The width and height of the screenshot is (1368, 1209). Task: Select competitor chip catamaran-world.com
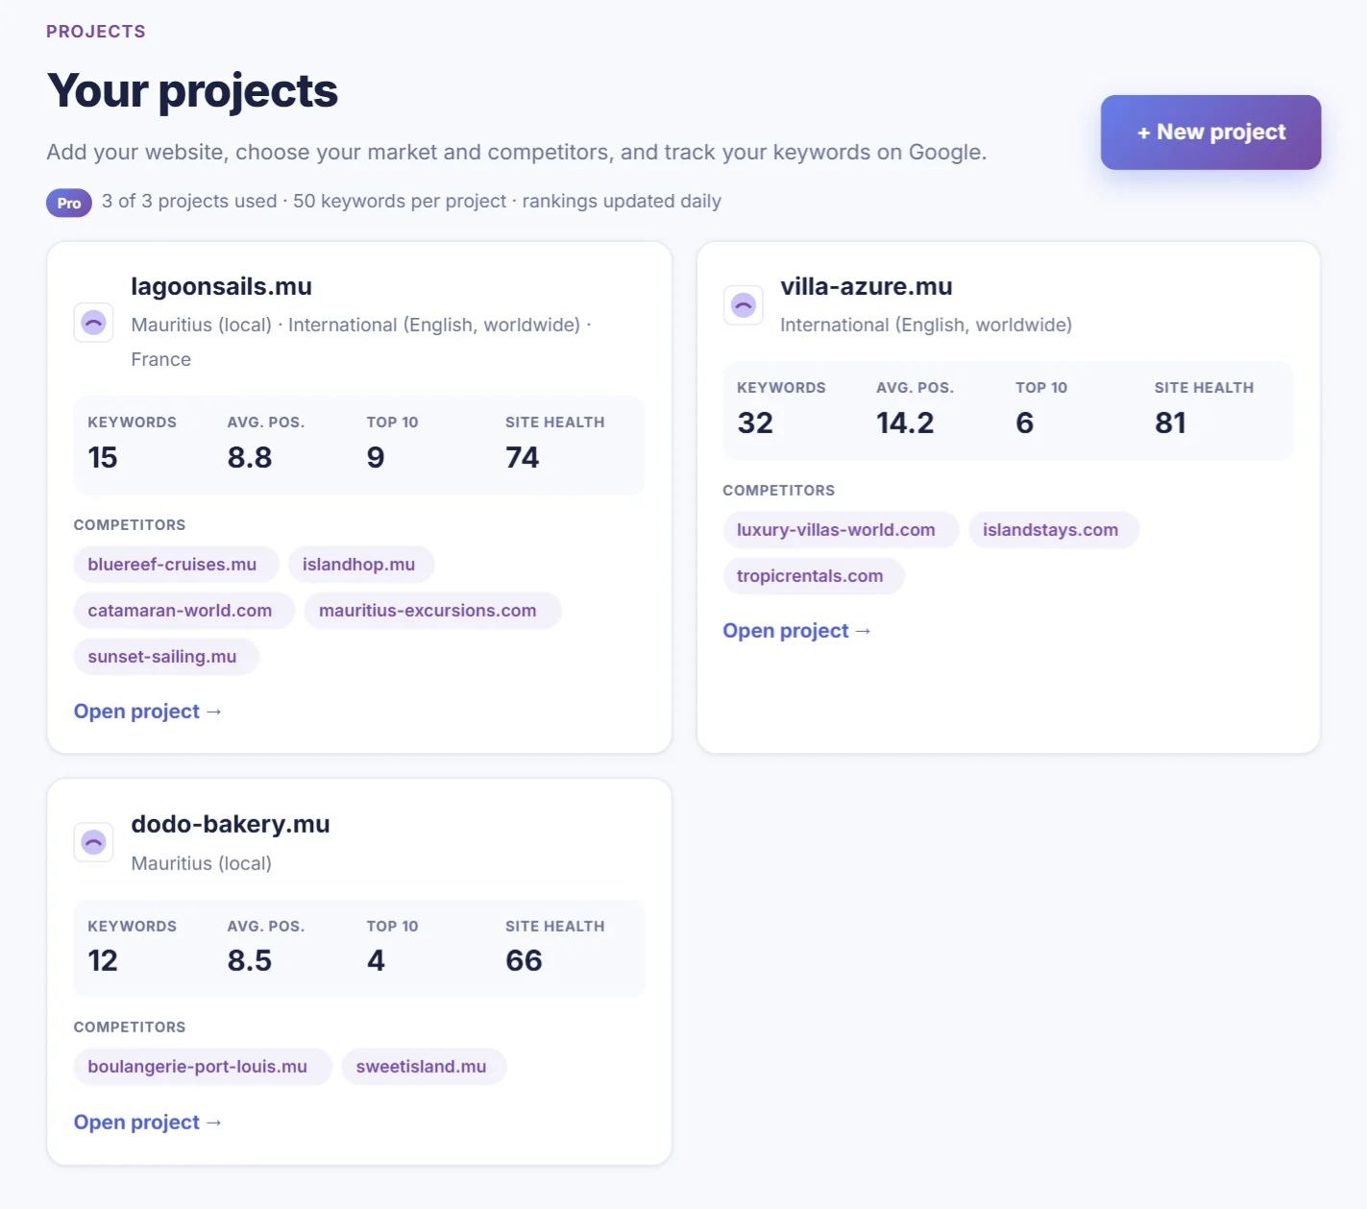point(184,611)
